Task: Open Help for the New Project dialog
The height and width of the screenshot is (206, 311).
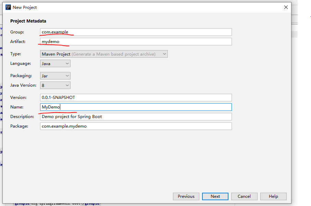Action: tap(274, 196)
